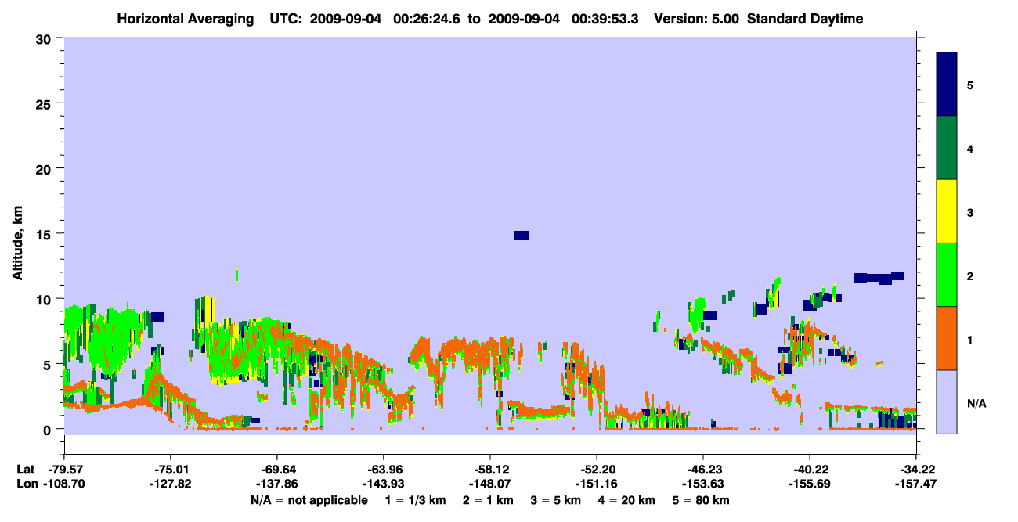Click the '3 = 5 km' legend note
Viewport: 1018px width, 522px height.
pos(557,500)
